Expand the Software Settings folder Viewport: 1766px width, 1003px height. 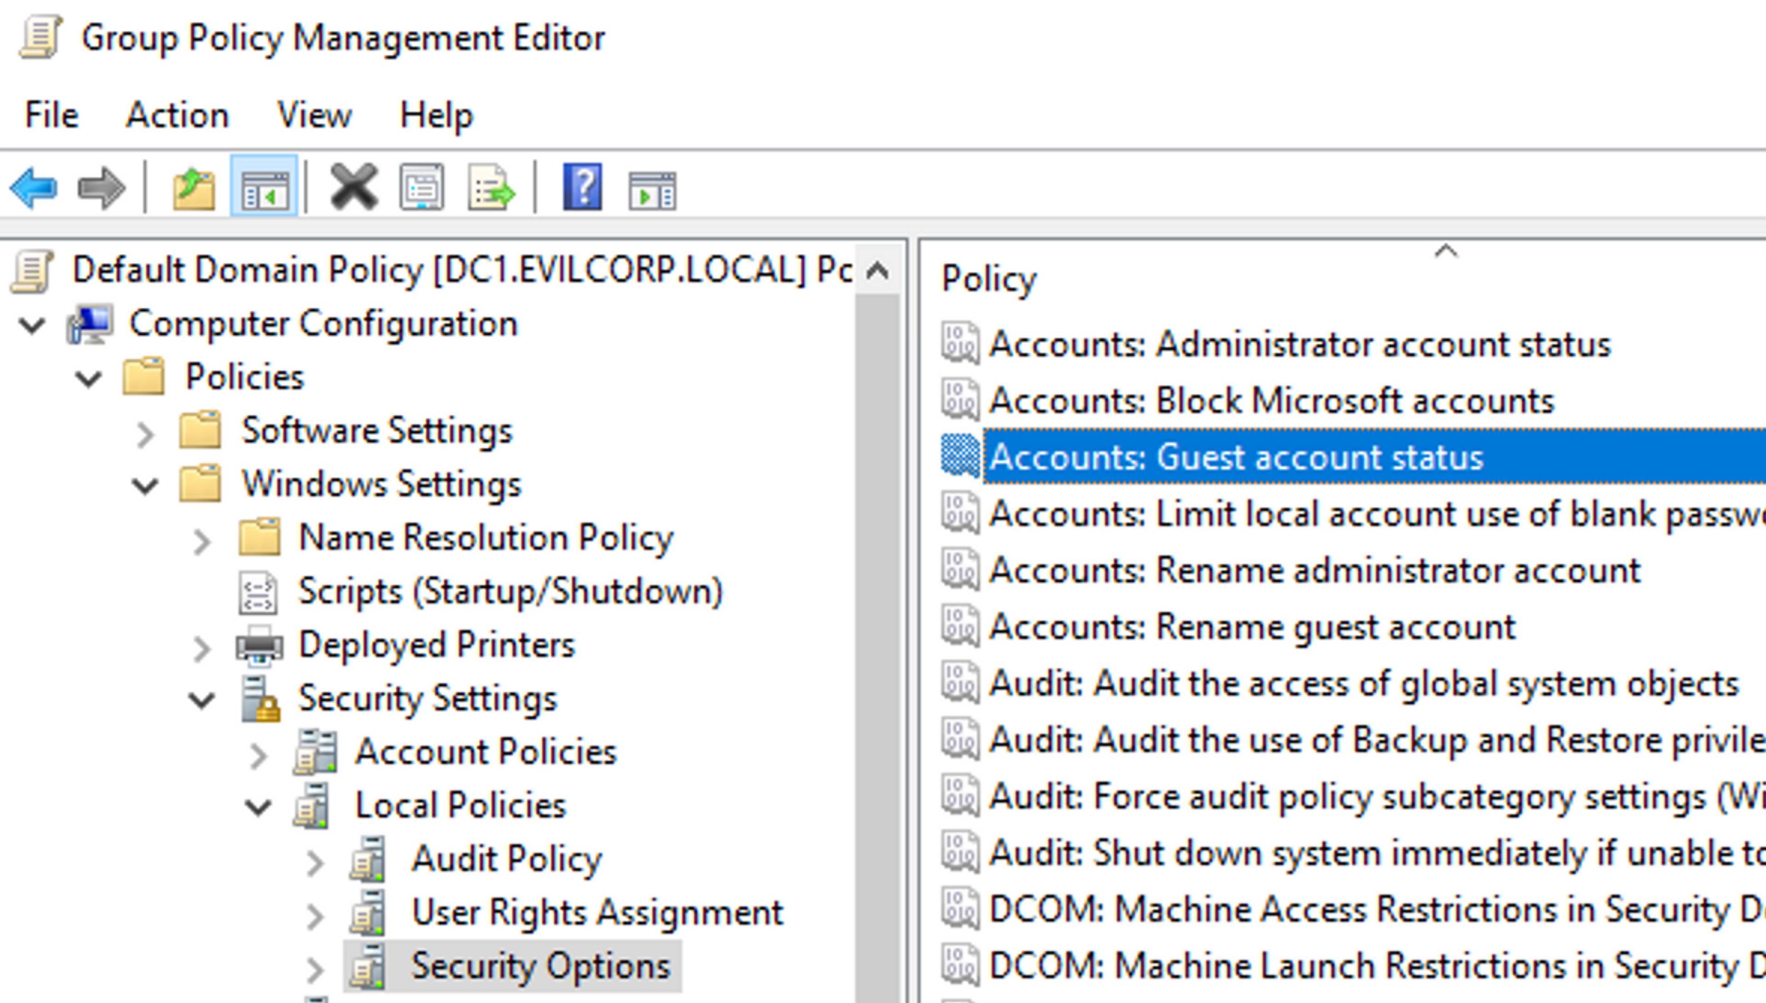pyautogui.click(x=145, y=434)
